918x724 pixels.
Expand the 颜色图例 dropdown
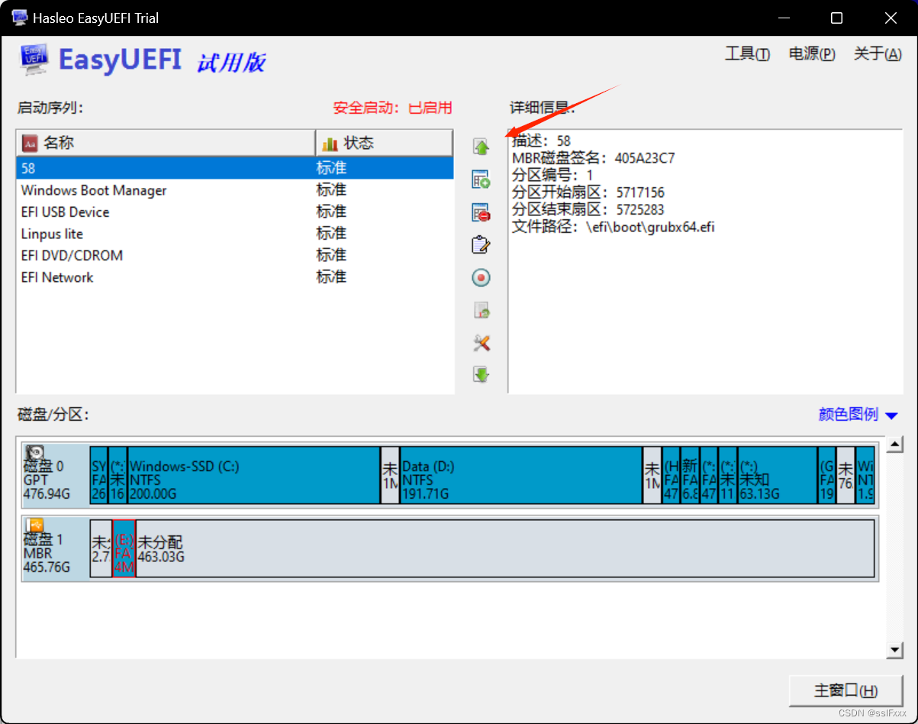tap(858, 415)
